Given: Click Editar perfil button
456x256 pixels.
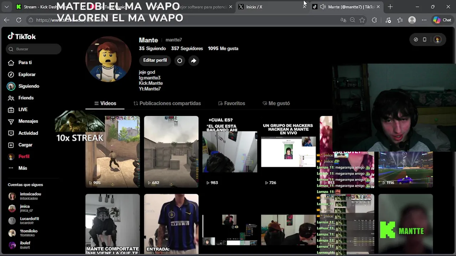Looking at the screenshot, I should 155,60.
